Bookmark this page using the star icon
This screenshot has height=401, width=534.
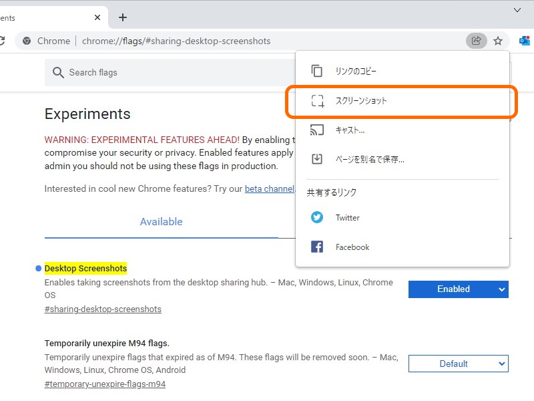coord(498,41)
